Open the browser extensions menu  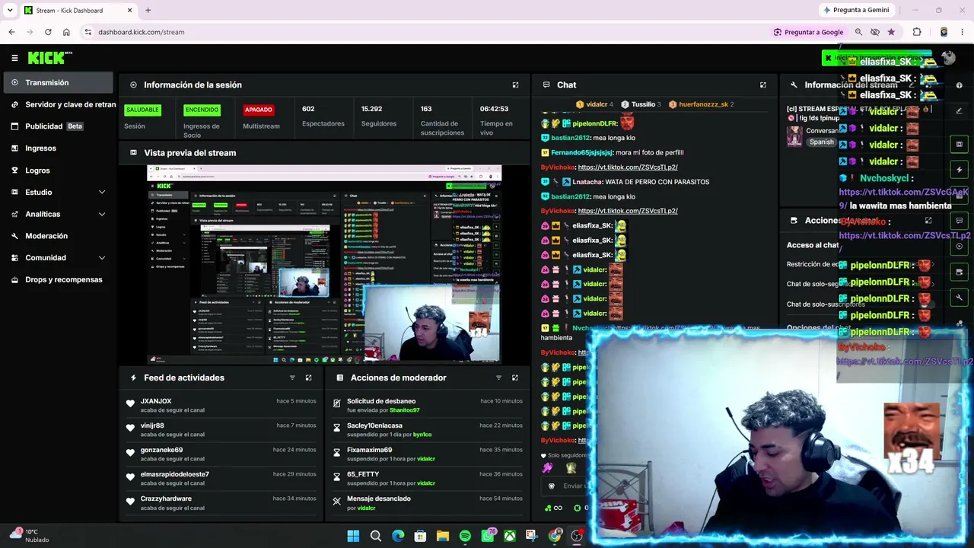[917, 32]
